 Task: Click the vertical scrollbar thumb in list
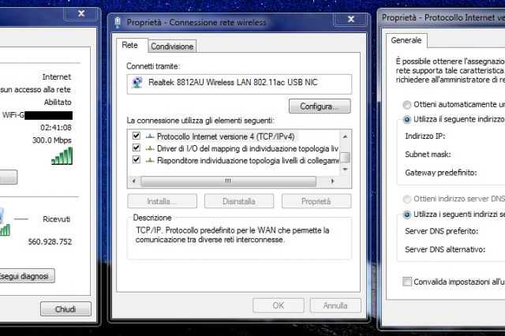[345, 158]
